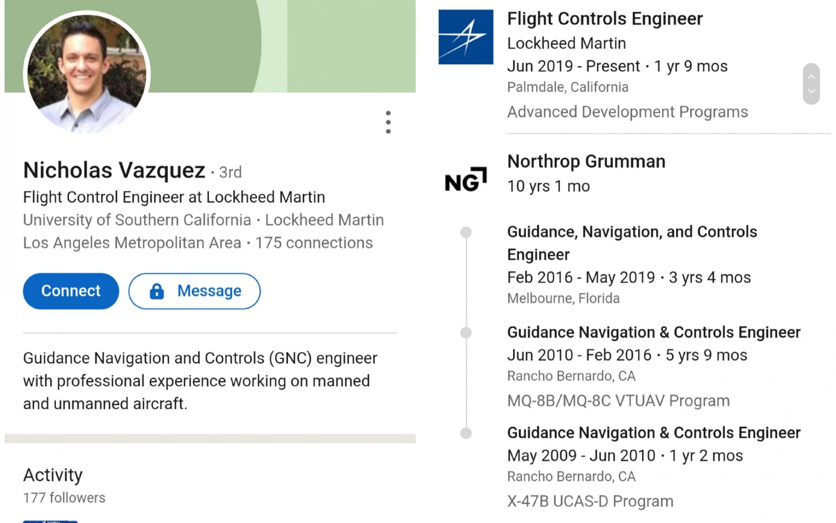The height and width of the screenshot is (523, 836).
Task: Open the Flight Controls Engineer position title
Action: click(605, 19)
